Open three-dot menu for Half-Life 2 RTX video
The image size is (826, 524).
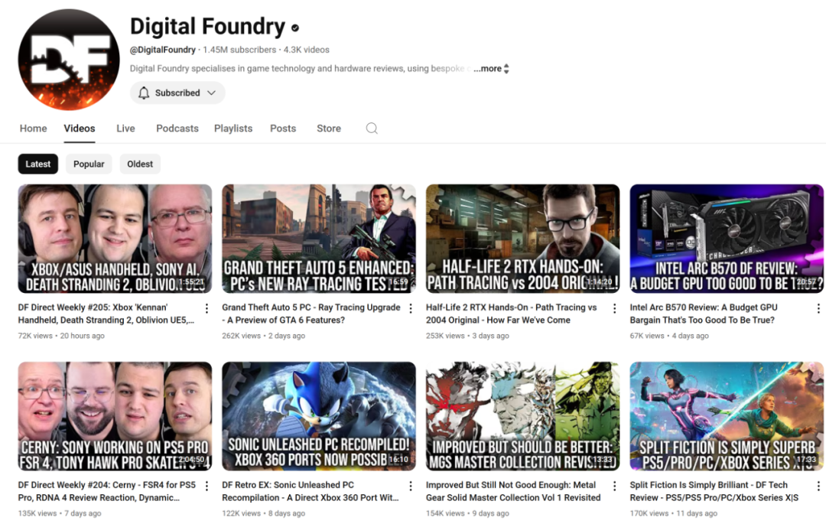tap(614, 308)
